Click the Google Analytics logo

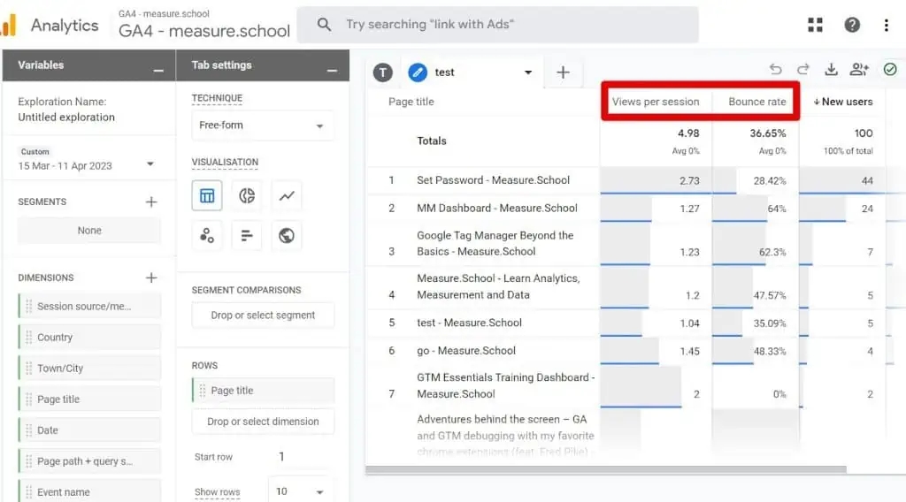[8, 25]
